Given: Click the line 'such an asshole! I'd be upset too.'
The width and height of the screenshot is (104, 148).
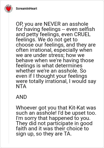Looking at the screenshot, I should [56, 113].
